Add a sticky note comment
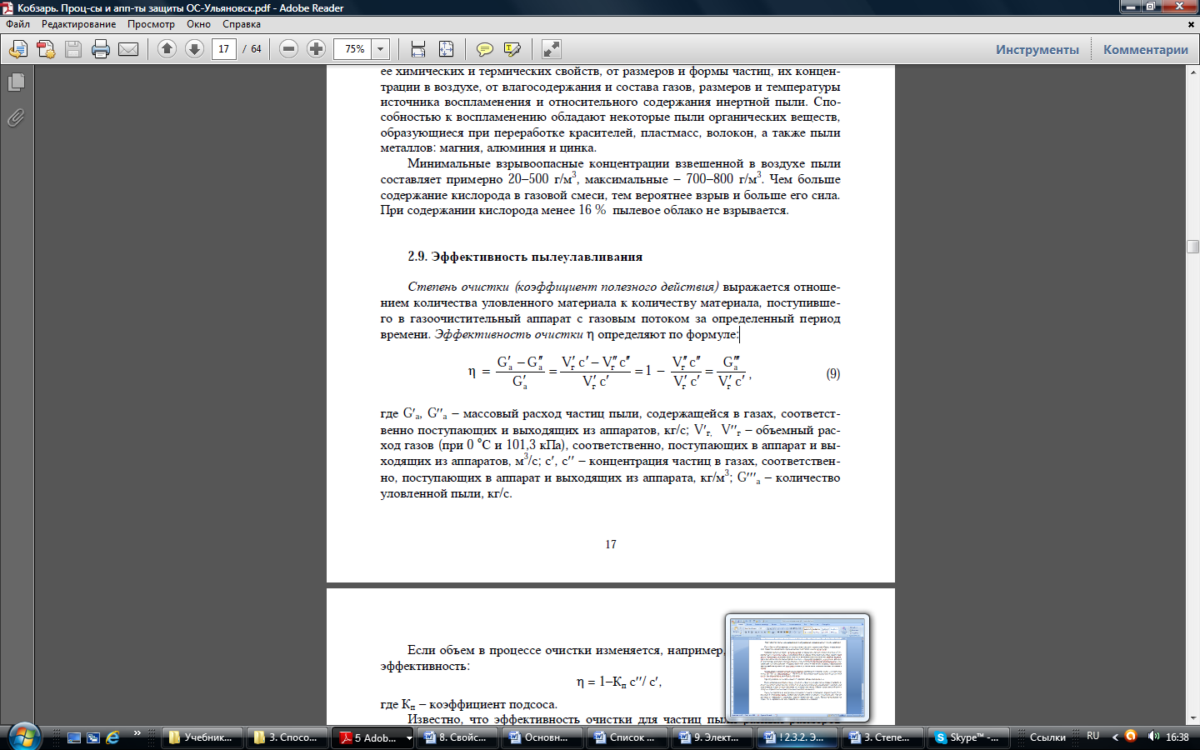 point(484,49)
